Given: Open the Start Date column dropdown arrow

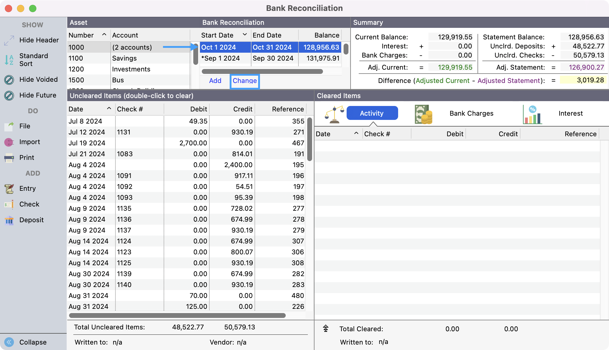Looking at the screenshot, I should pyautogui.click(x=245, y=35).
